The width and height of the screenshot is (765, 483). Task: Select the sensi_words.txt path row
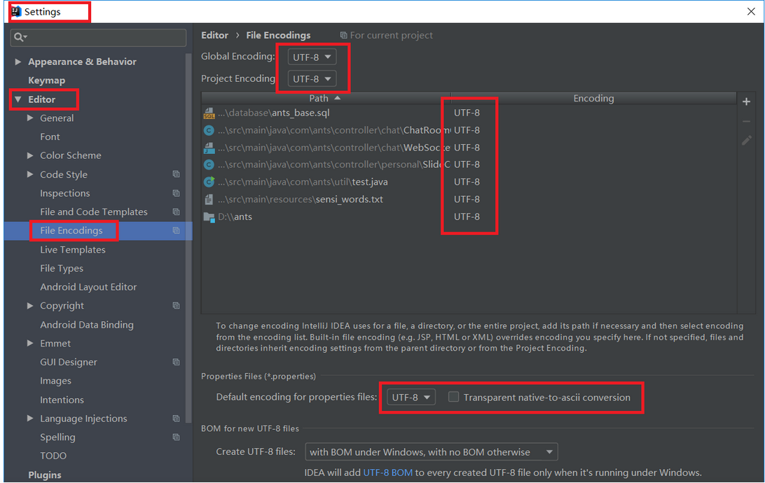pyautogui.click(x=326, y=199)
